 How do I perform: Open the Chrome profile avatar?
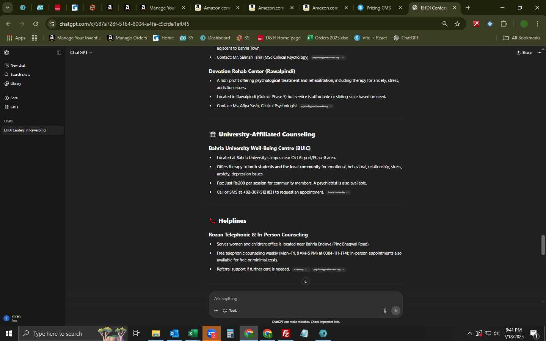524,24
